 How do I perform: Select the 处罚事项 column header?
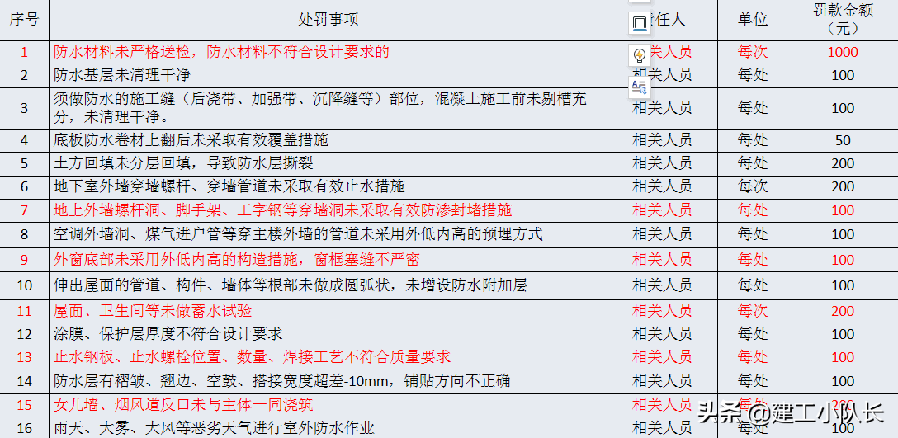tap(328, 20)
